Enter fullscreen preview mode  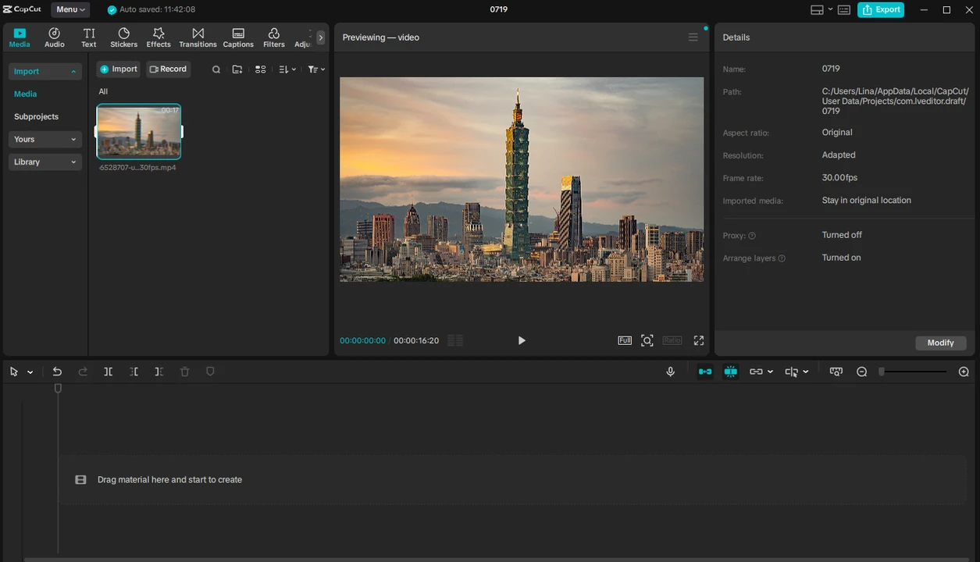699,340
